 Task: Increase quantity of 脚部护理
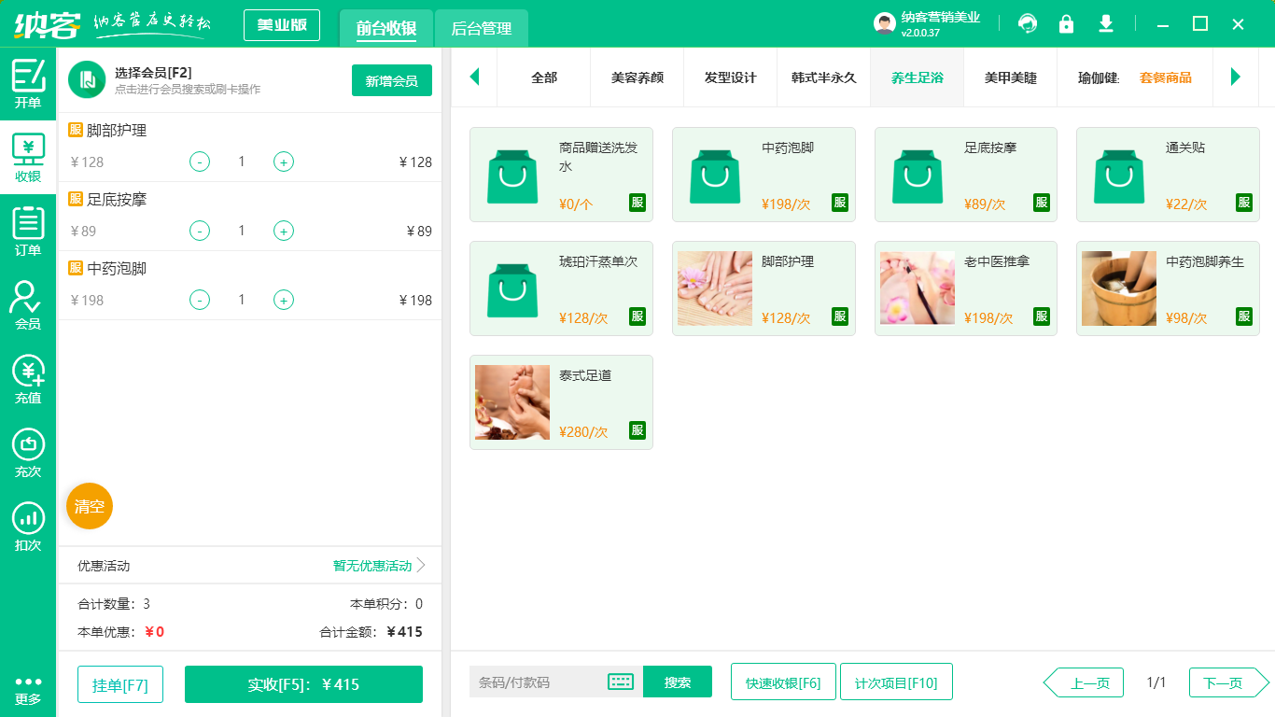[x=284, y=162]
